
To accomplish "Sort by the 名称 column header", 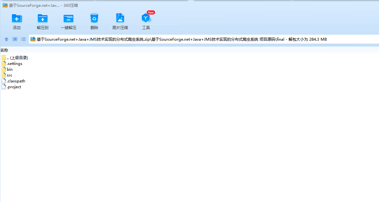I will [4, 50].
